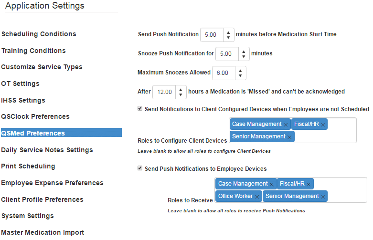Go to Master Medication Import
373x240 pixels.
click(43, 233)
